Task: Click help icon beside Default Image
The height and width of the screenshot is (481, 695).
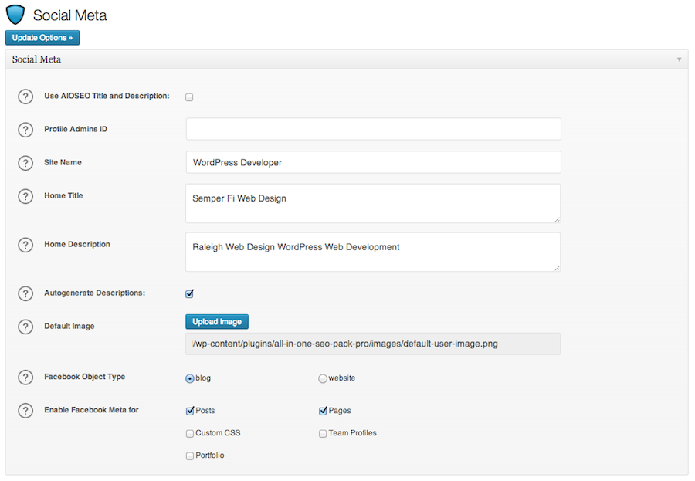Action: pyautogui.click(x=25, y=327)
